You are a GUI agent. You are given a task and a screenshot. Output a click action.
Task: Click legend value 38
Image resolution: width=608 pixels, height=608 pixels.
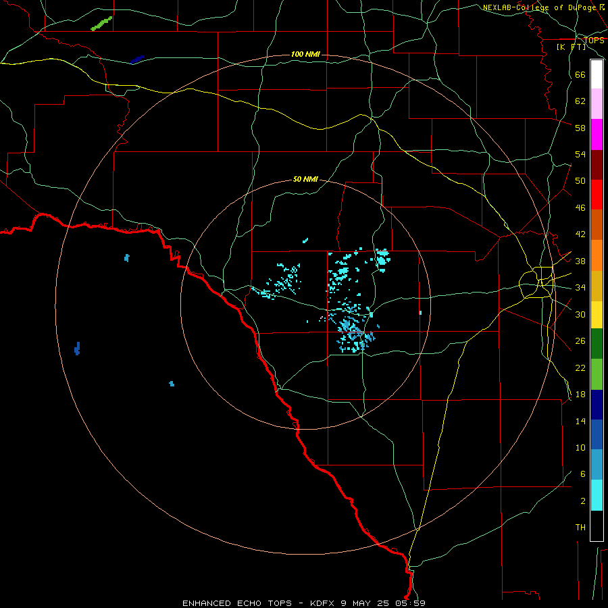[580, 261]
